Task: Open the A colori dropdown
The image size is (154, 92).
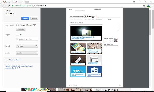Action: [x=27, y=53]
